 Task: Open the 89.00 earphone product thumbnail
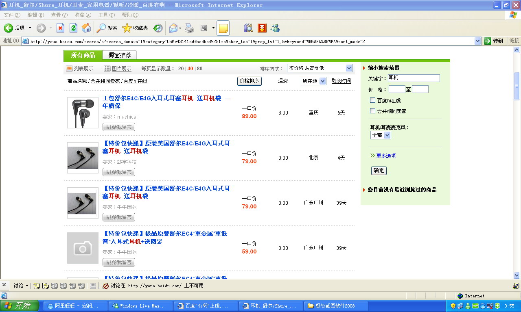pos(83,113)
